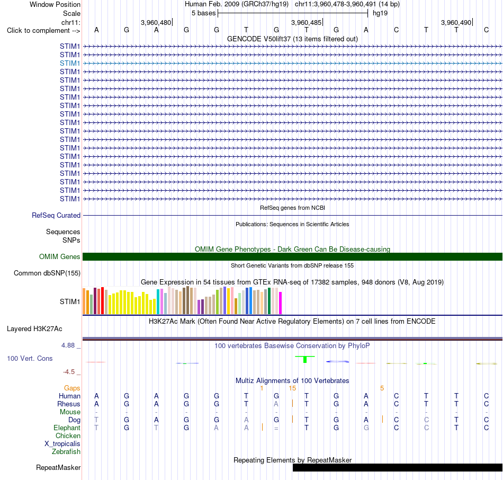Click the 'Layered H3K27Ac' track label
Viewport: 503px width, 480px height.
[x=34, y=329]
